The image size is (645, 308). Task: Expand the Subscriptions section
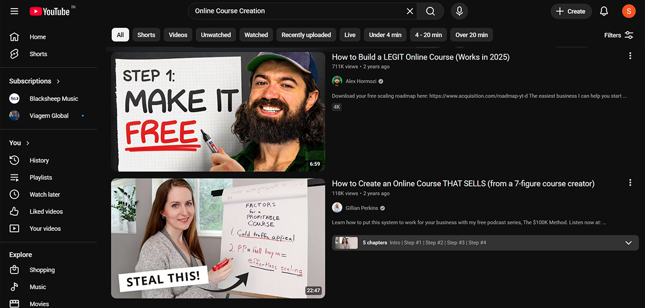[34, 81]
